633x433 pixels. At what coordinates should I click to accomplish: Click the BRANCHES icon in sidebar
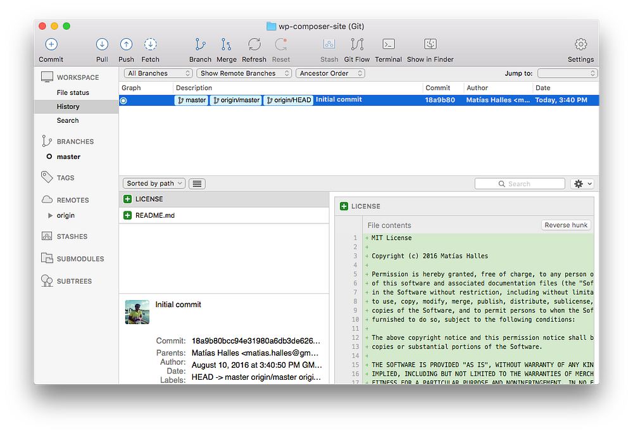[x=47, y=141]
